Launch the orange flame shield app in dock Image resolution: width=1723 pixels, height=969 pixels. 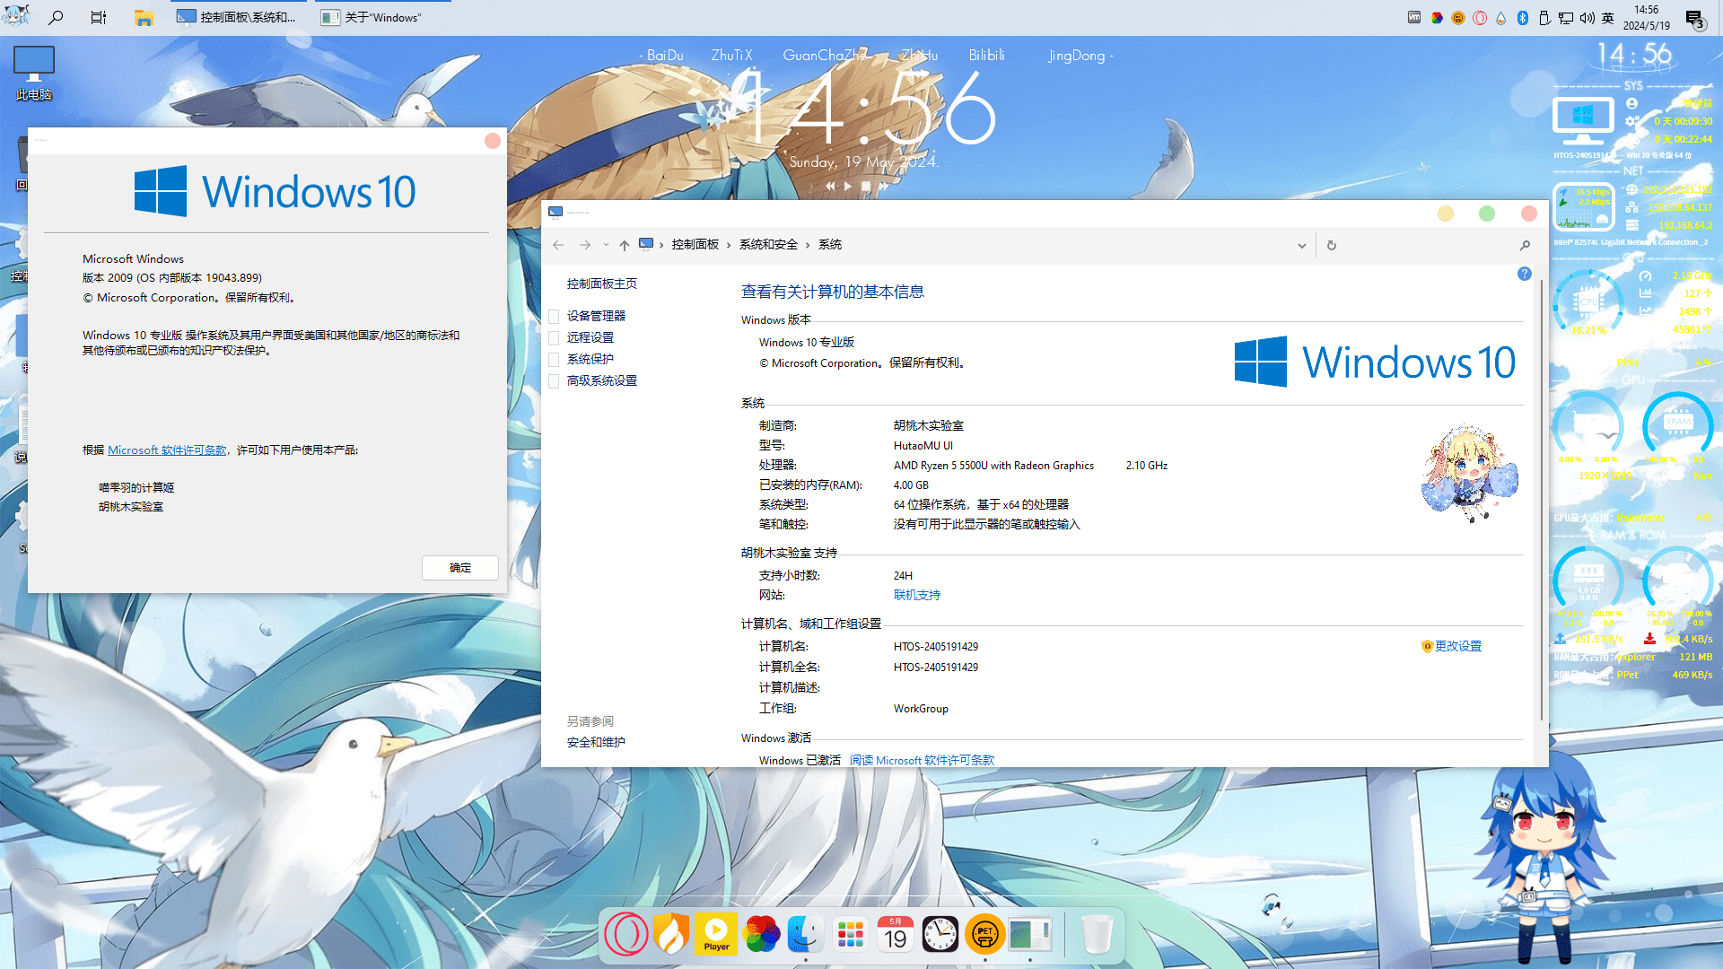(x=671, y=934)
